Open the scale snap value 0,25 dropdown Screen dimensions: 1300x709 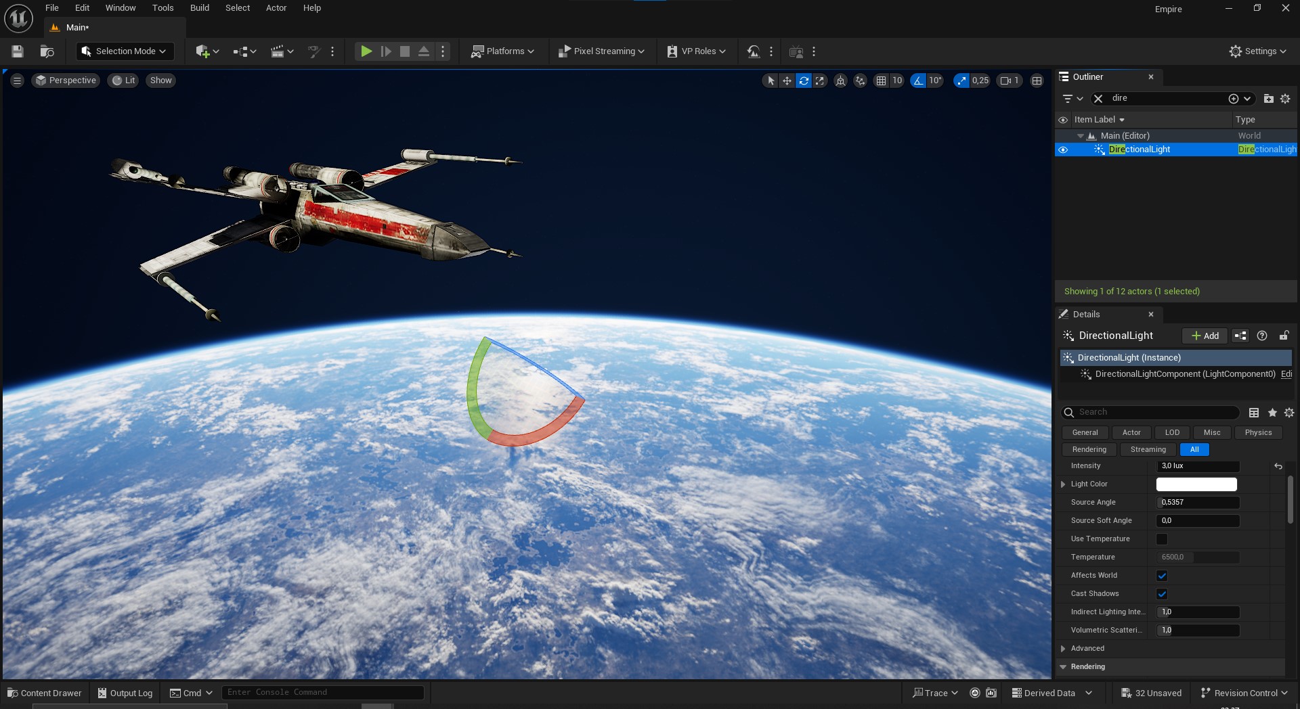point(980,81)
